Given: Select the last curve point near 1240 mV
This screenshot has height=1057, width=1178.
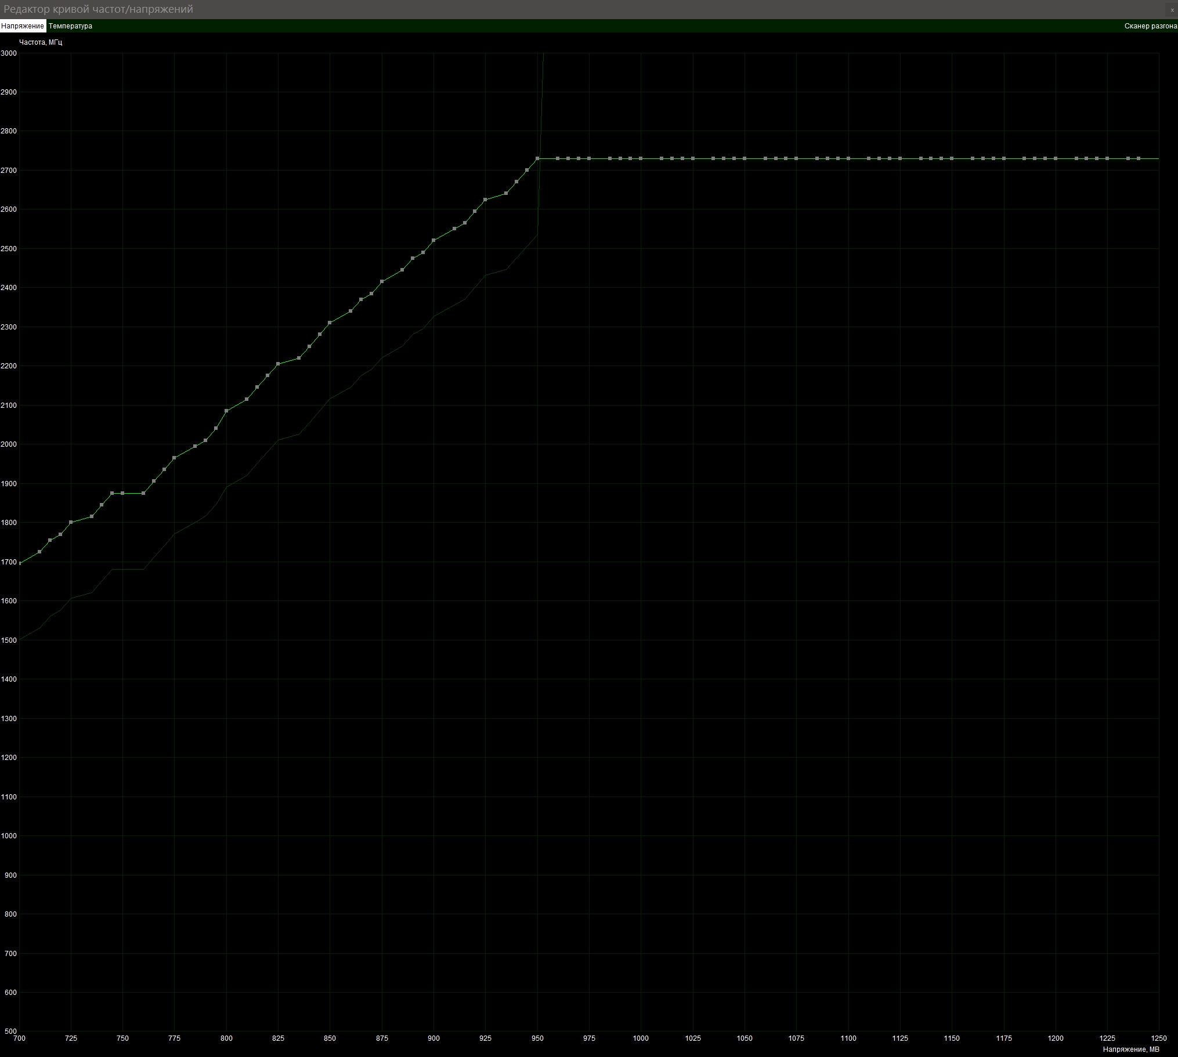Looking at the screenshot, I should [x=1139, y=158].
